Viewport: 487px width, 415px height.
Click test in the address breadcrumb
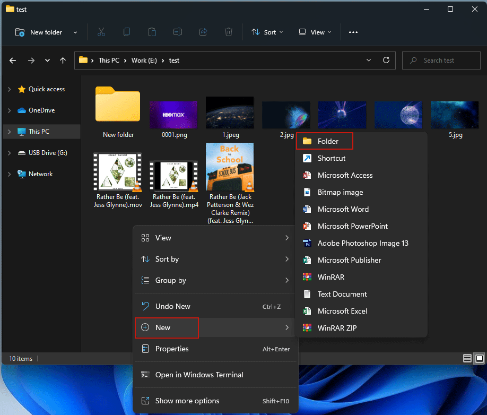tap(174, 60)
